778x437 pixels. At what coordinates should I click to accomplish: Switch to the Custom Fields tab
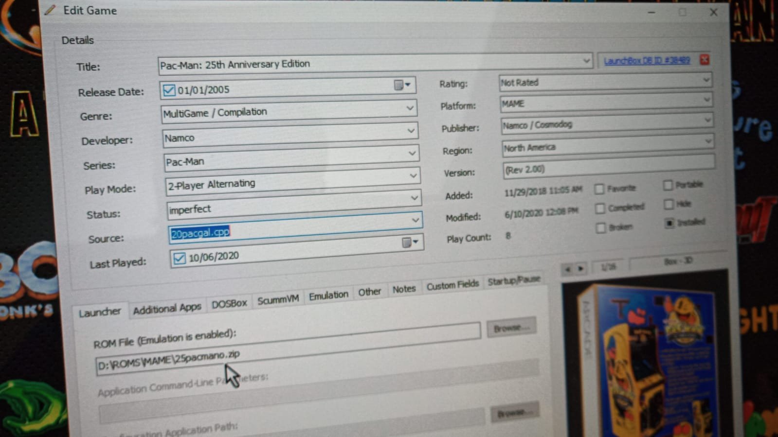452,285
